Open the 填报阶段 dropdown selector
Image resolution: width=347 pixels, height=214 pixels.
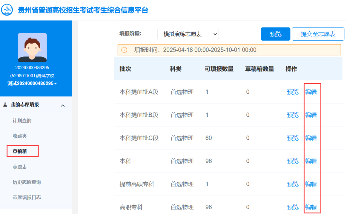[x=188, y=34]
